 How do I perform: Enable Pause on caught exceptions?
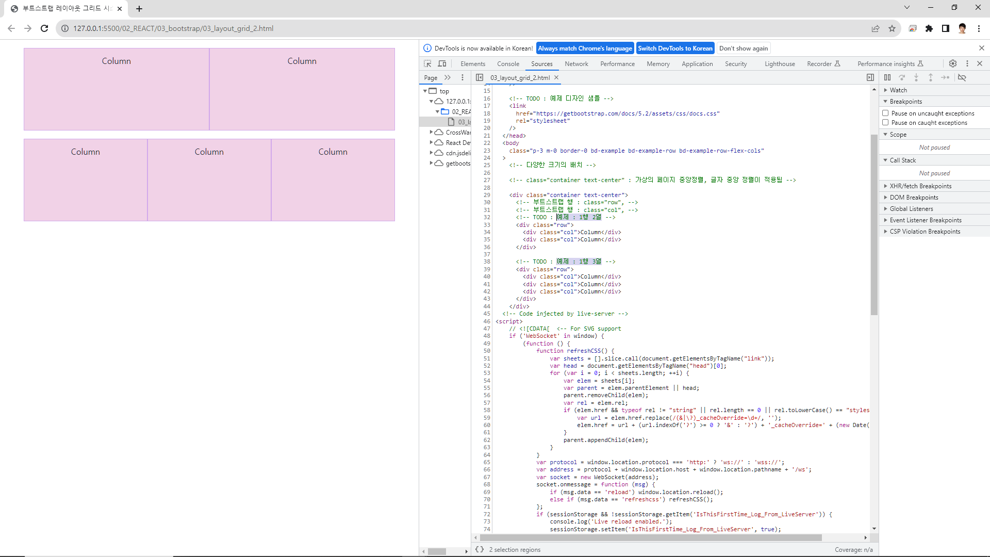[885, 122]
